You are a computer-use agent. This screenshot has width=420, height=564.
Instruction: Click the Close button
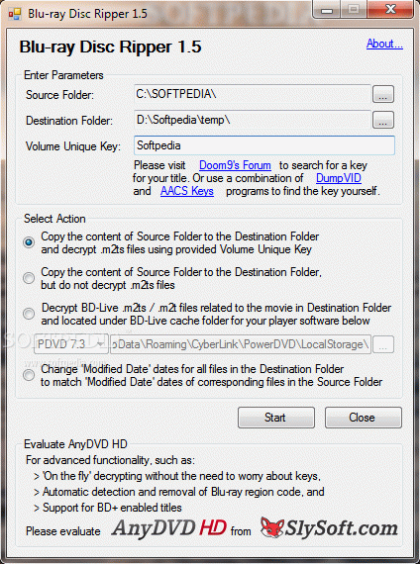click(x=364, y=418)
